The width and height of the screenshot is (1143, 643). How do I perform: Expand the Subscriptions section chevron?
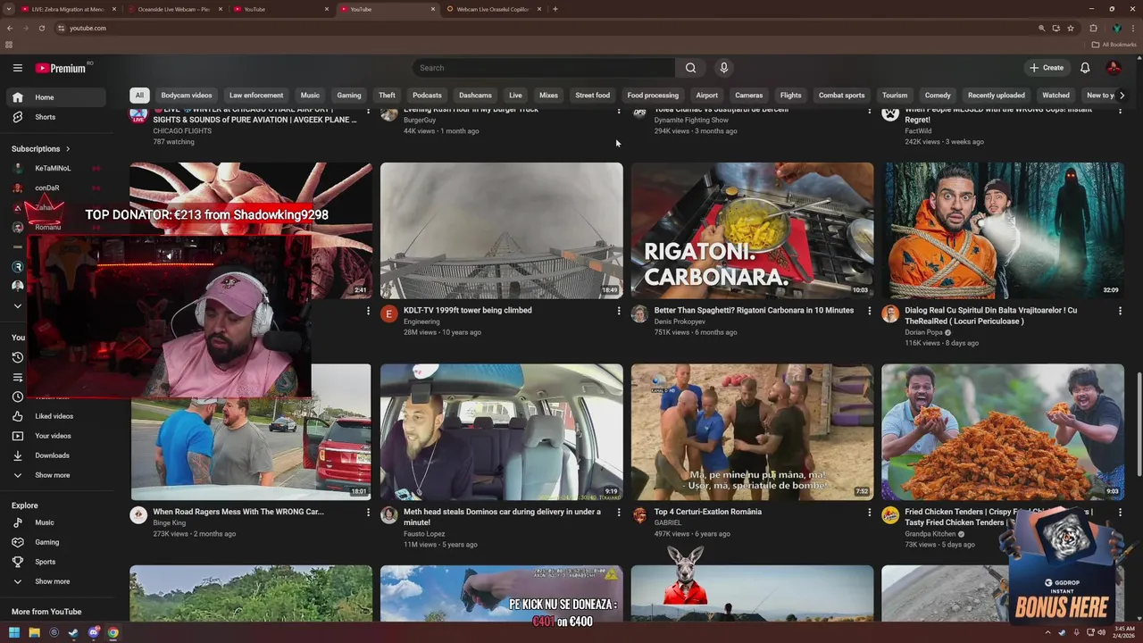click(x=67, y=149)
